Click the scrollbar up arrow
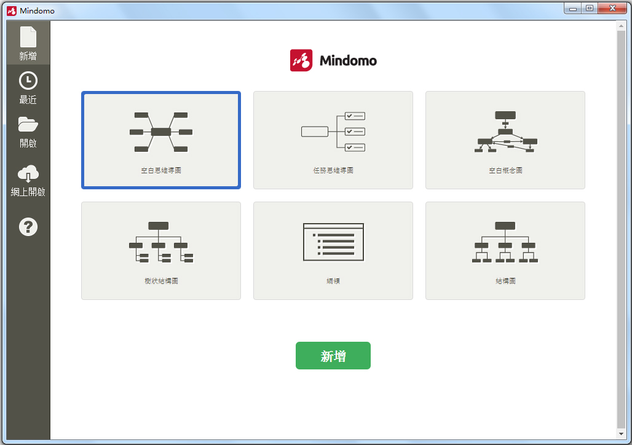Screen dimensions: 632x445 click(x=621, y=26)
